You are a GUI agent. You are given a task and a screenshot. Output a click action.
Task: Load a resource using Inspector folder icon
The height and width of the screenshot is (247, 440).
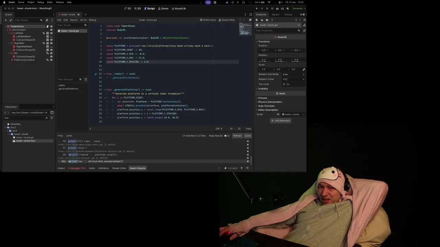[262, 20]
